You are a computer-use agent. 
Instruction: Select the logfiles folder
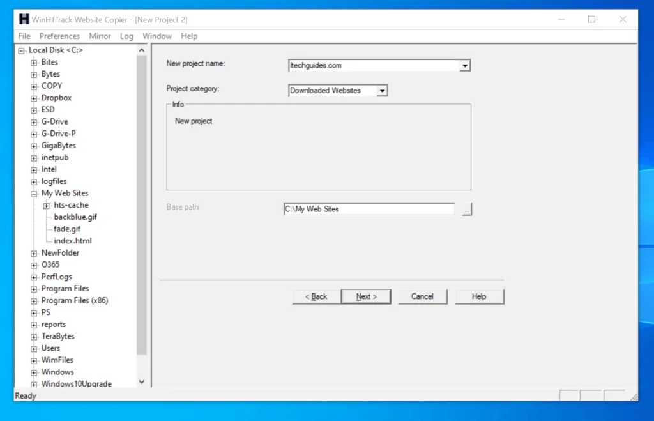[x=54, y=181]
